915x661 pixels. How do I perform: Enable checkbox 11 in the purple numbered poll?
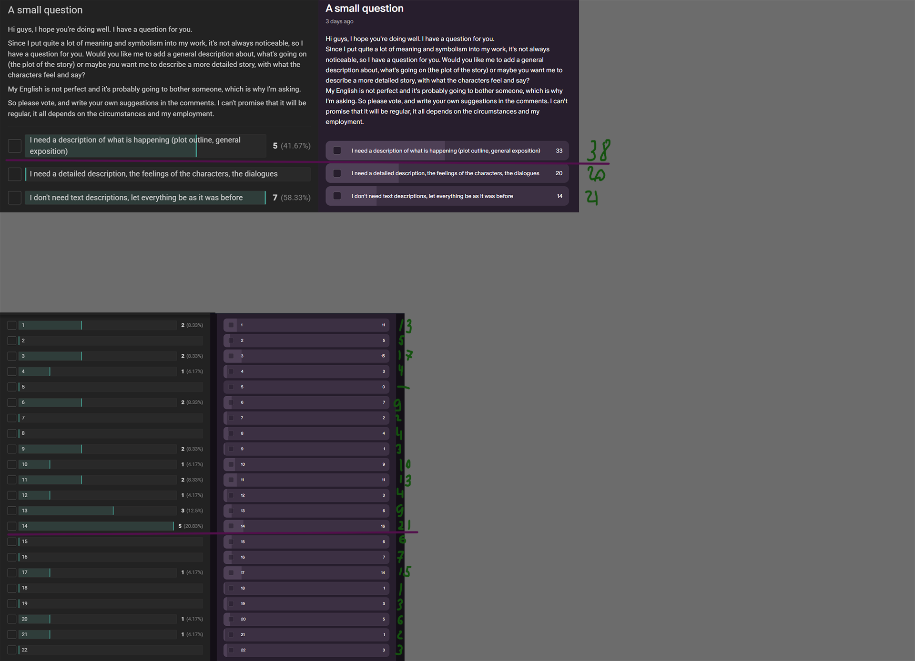[231, 480]
